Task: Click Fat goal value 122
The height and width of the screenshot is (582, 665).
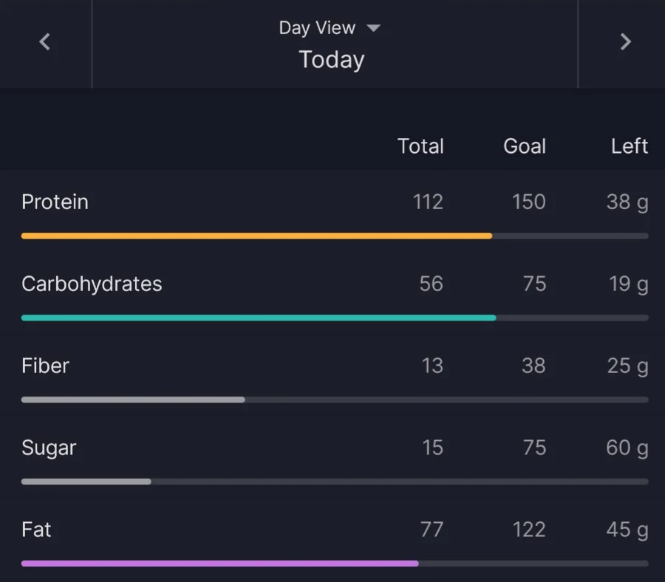Action: point(528,530)
